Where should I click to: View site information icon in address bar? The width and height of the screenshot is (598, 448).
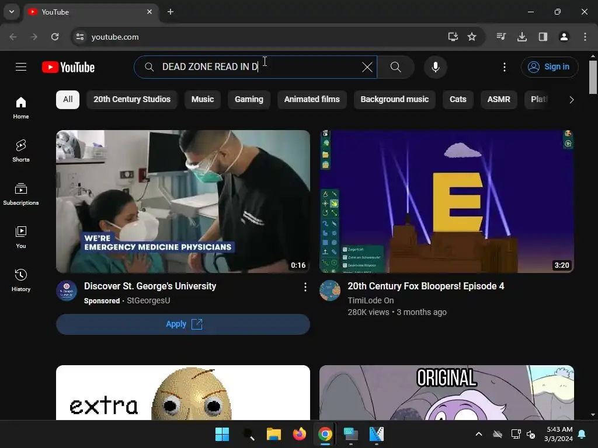tap(80, 37)
